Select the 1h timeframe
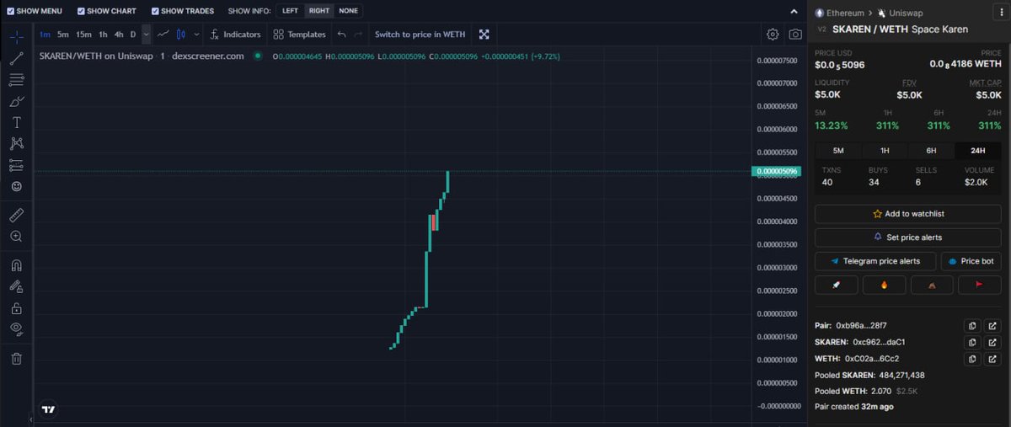The image size is (1011, 427). (x=103, y=35)
